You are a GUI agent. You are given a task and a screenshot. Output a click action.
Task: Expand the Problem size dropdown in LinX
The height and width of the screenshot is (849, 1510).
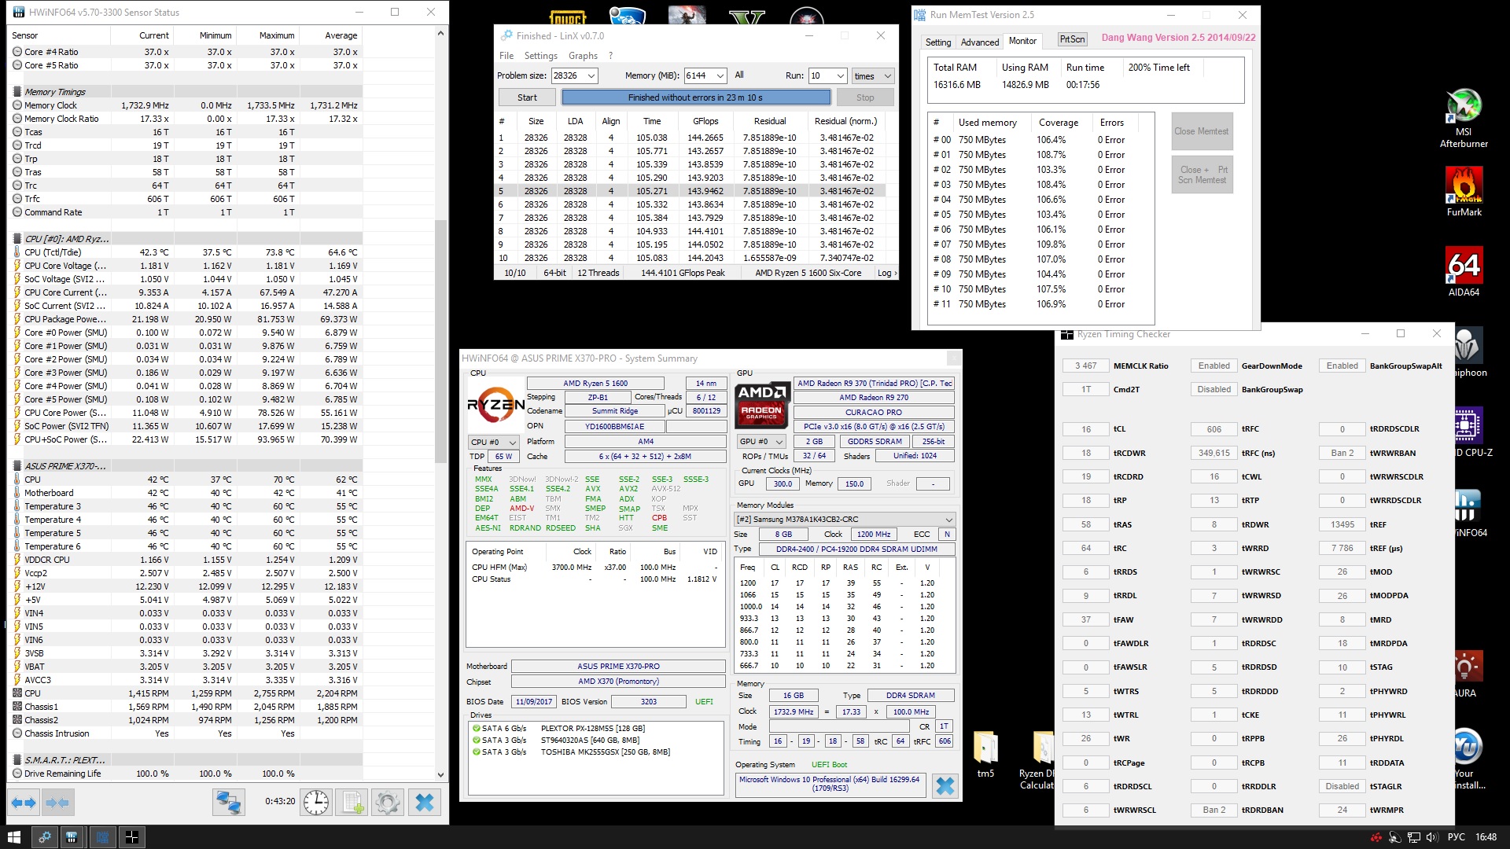(591, 76)
